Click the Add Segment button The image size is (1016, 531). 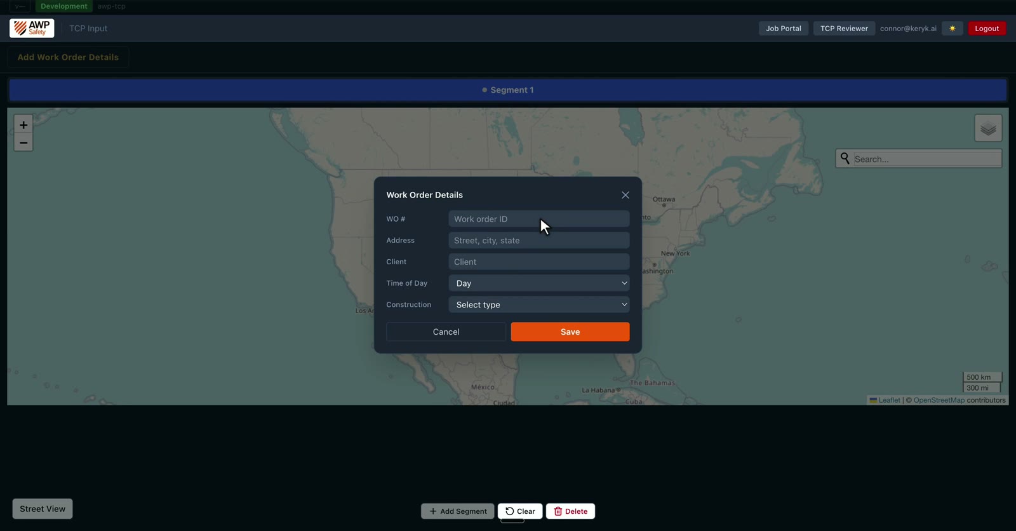pos(458,511)
